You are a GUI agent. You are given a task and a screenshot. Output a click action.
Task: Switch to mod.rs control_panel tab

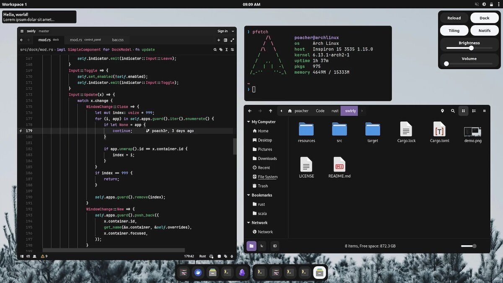(85, 40)
